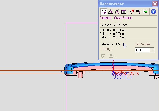
Task: Open the entity information list icon
Action: 124,12
